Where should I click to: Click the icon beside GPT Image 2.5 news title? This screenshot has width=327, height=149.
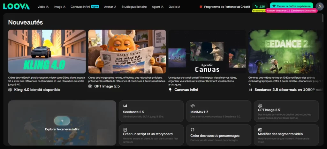90,86
